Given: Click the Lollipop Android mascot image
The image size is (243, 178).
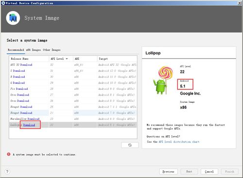Looking at the screenshot, I should [x=163, y=80].
